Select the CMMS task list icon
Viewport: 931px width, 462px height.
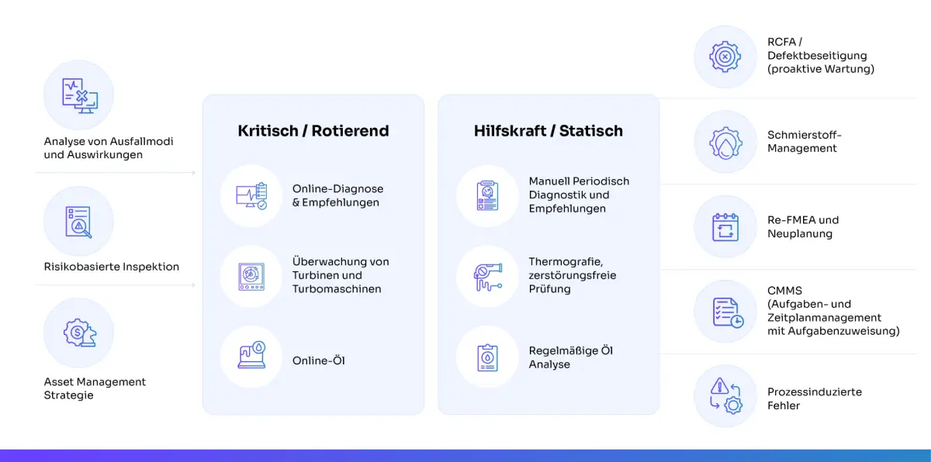725,310
